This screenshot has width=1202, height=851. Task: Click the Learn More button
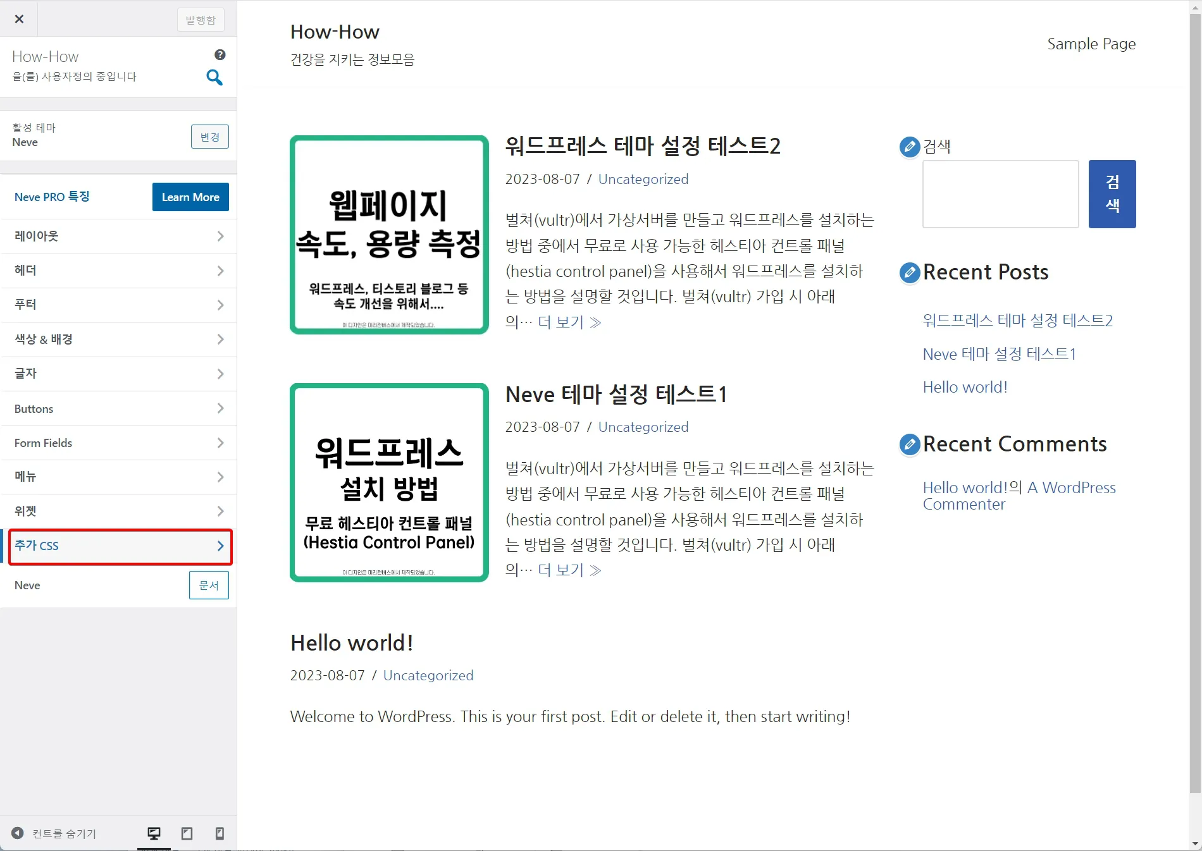(x=190, y=197)
